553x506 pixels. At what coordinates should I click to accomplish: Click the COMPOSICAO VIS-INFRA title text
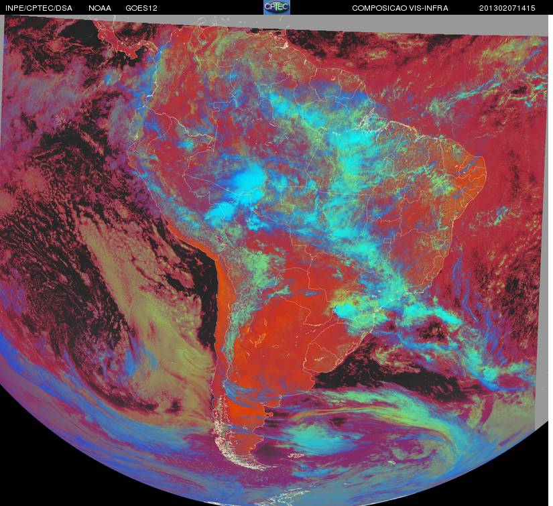400,8
